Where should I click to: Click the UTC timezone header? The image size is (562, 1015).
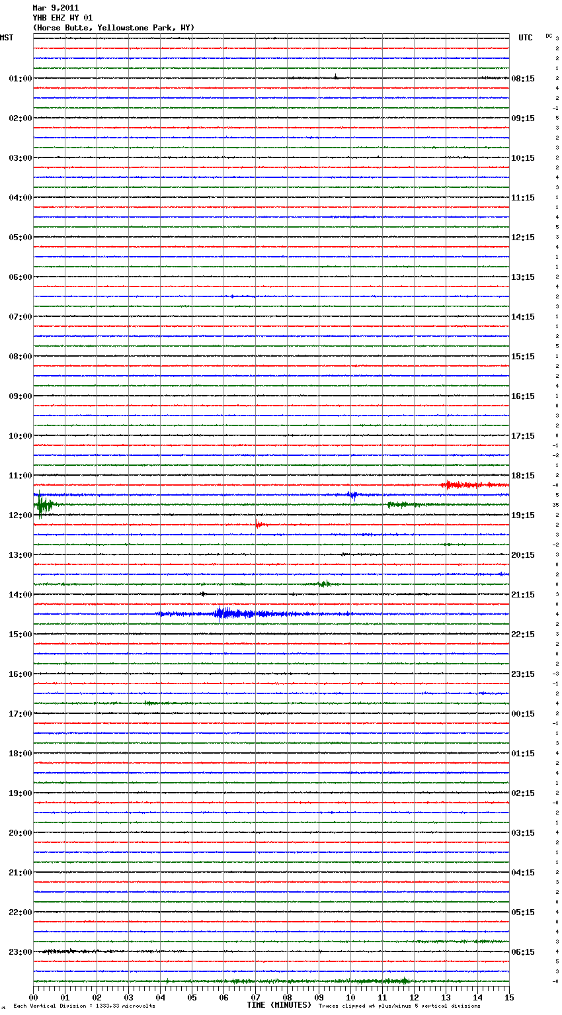(525, 38)
